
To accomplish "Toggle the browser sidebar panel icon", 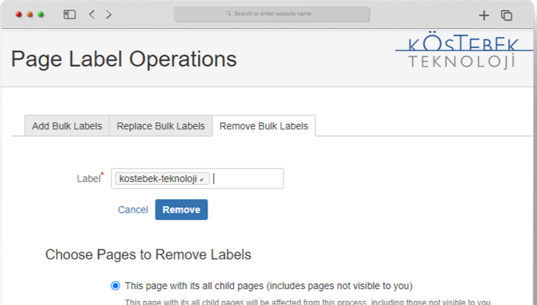I will tap(69, 14).
